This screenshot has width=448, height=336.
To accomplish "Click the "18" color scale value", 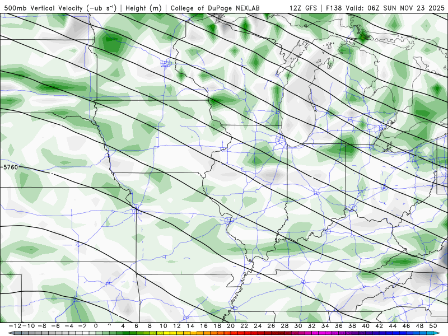I will tap(217, 326).
